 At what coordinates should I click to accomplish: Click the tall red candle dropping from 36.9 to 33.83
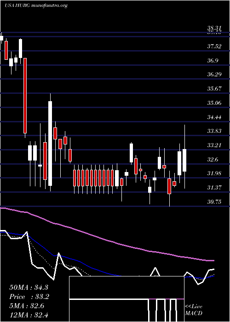click(x=25, y=96)
